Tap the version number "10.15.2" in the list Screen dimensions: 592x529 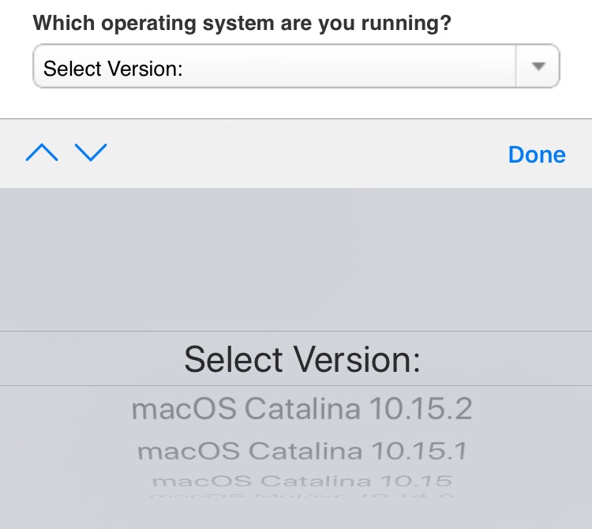click(422, 409)
